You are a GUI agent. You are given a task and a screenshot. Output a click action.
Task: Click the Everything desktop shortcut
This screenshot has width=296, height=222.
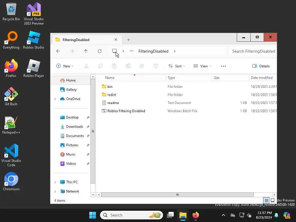point(11,40)
